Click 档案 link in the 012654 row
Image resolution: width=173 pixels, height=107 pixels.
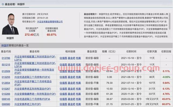pos(78,83)
